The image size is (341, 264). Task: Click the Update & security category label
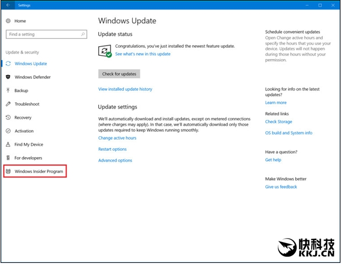coord(22,52)
